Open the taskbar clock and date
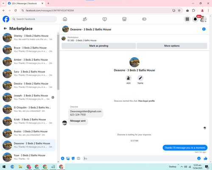This screenshot has height=170, width=212. click(x=197, y=167)
